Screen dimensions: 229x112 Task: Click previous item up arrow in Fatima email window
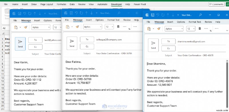pyautogui.click(x=86, y=13)
